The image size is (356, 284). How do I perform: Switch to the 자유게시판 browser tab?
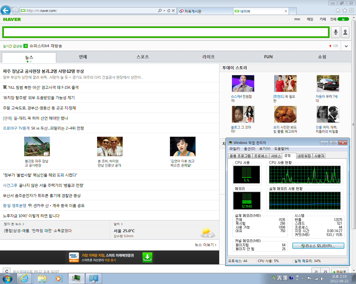tap(205, 11)
